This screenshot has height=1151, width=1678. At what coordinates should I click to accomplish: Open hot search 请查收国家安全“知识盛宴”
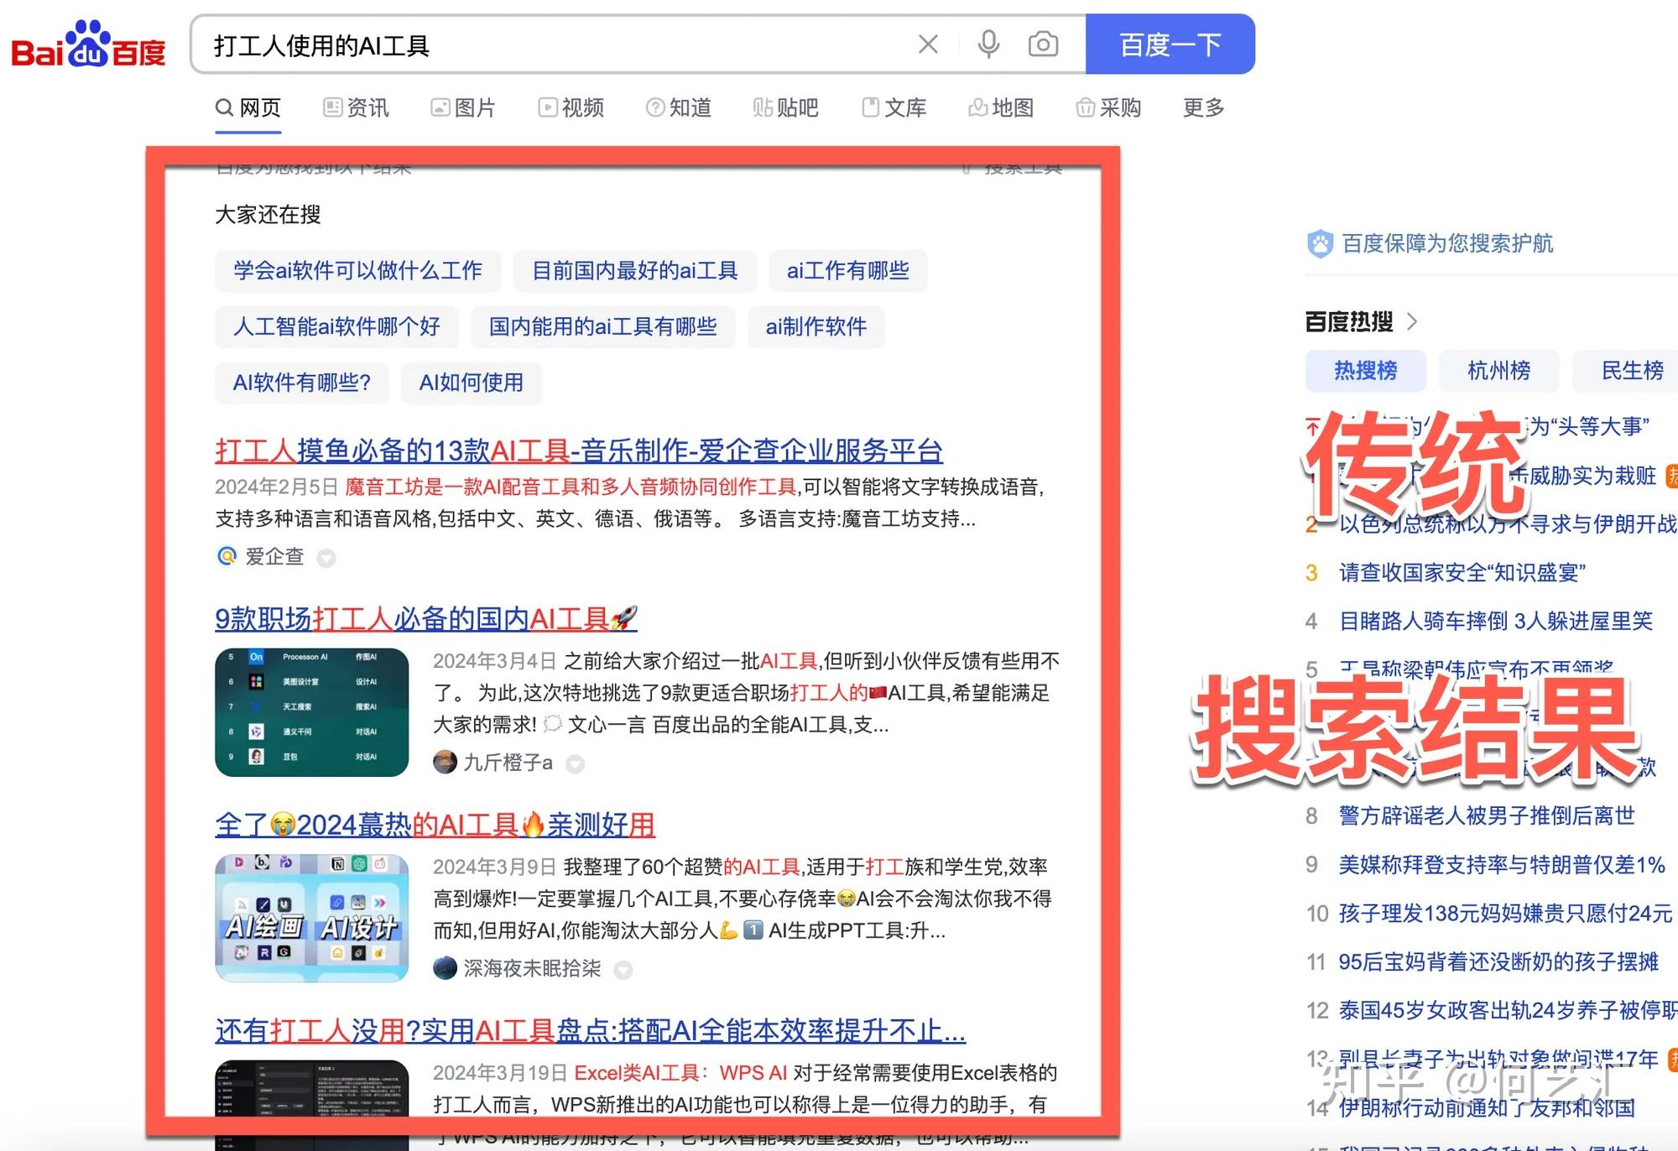(1462, 573)
